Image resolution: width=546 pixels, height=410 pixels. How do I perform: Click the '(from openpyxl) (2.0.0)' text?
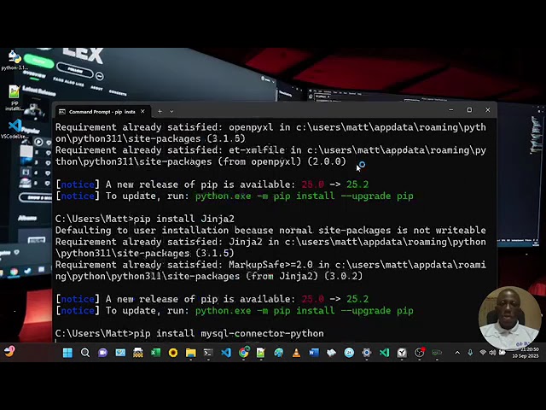pyautogui.click(x=282, y=161)
